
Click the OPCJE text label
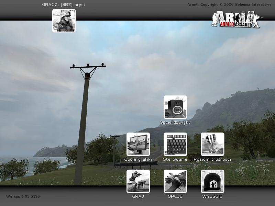coord(175,197)
